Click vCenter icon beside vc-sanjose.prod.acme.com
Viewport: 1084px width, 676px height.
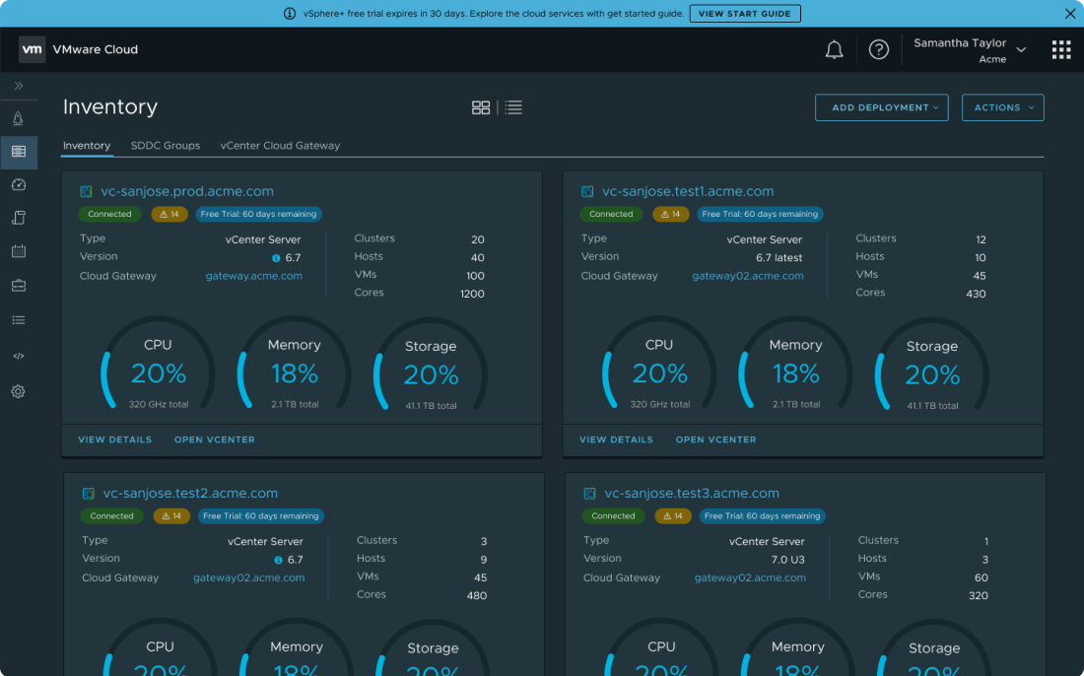point(86,191)
